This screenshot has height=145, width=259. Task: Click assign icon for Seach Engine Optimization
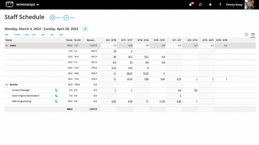click(56, 96)
